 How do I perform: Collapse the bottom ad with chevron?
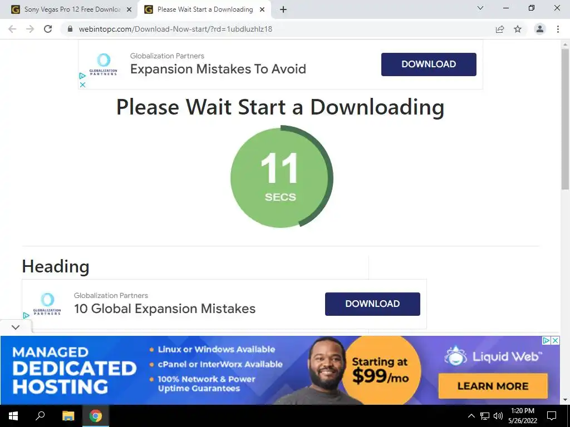(15, 327)
